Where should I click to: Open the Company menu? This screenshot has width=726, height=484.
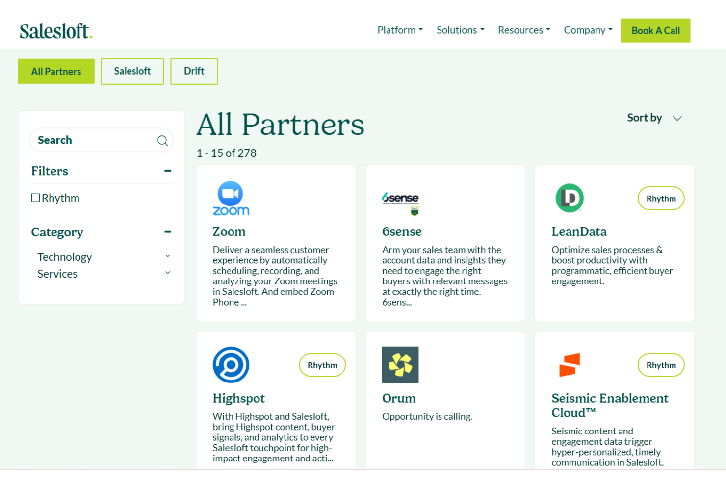point(588,30)
